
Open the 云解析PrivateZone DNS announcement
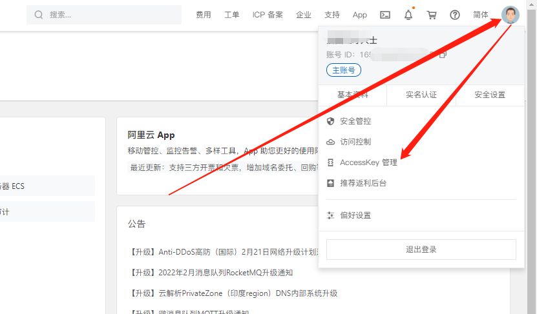coord(233,293)
